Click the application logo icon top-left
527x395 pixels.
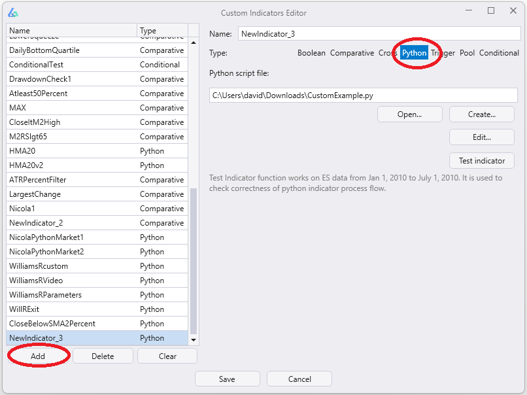pos(14,12)
